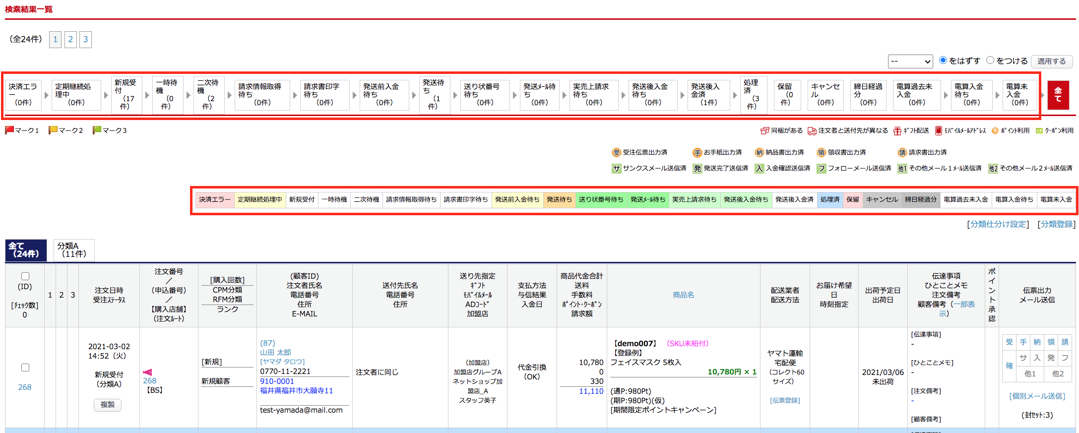Toggle the select-all checkbox in the table header
1079x433 pixels.
25,276
